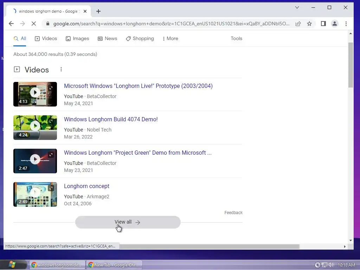The image size is (360, 270).
Task: Click the Videos section heading icon
Action: tap(17, 69)
